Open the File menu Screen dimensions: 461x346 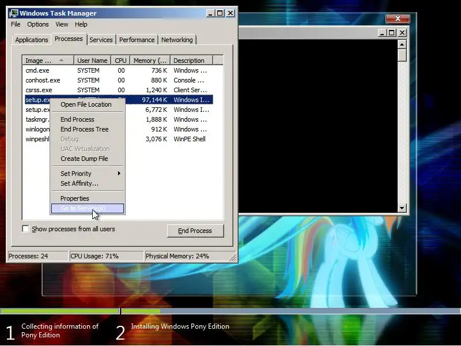[x=16, y=24]
